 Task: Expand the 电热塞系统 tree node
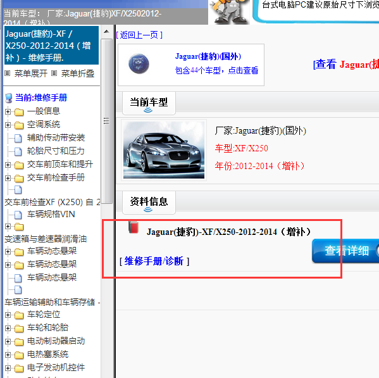(8, 355)
